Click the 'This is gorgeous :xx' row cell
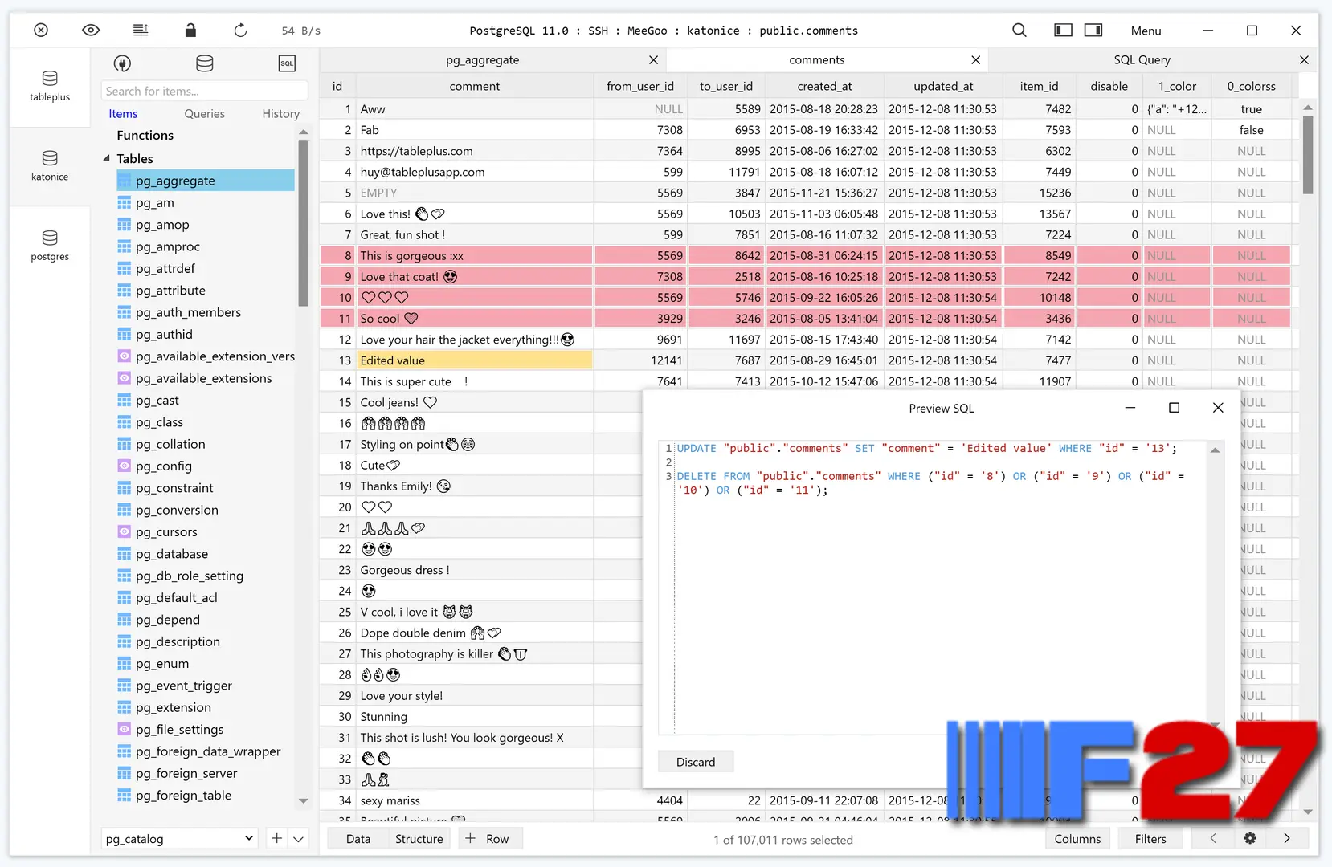Viewport: 1332px width, 867px height. (x=475, y=255)
